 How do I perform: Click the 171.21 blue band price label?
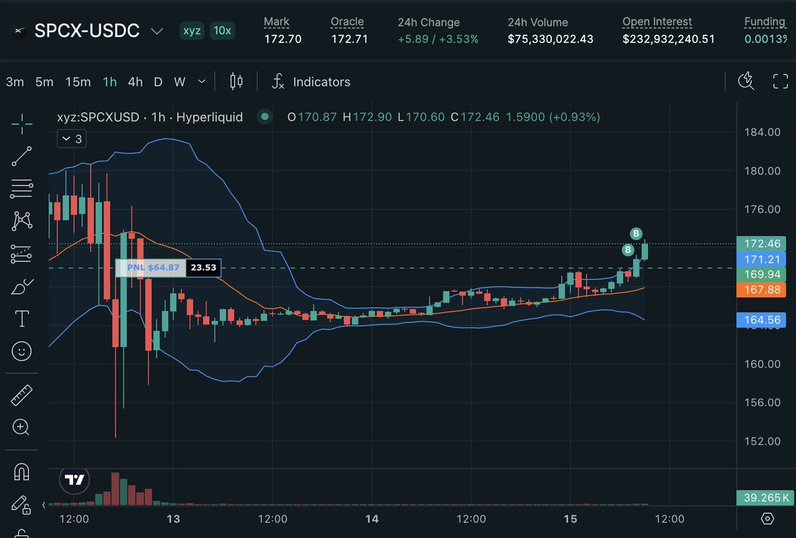(761, 259)
